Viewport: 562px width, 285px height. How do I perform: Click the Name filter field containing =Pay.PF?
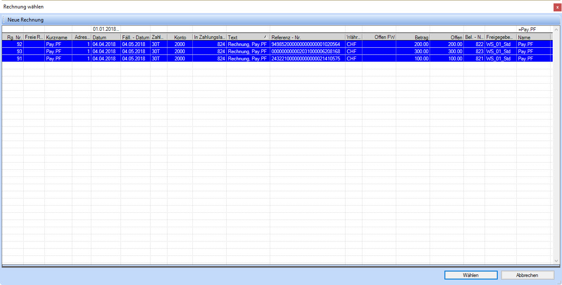534,29
